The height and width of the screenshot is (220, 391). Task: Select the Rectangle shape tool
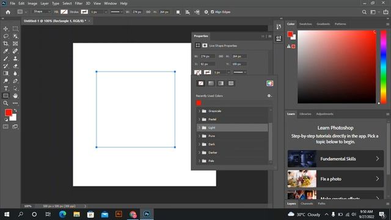5,96
